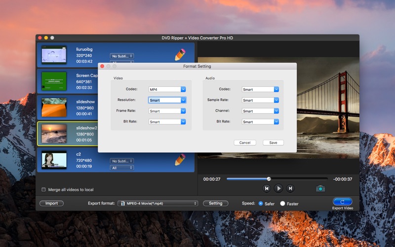Click the pencil edit icon for c2
395x247 pixels.
click(180, 160)
